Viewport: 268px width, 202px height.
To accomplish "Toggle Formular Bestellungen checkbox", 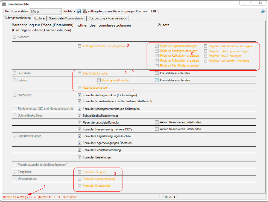I will coord(80,157).
